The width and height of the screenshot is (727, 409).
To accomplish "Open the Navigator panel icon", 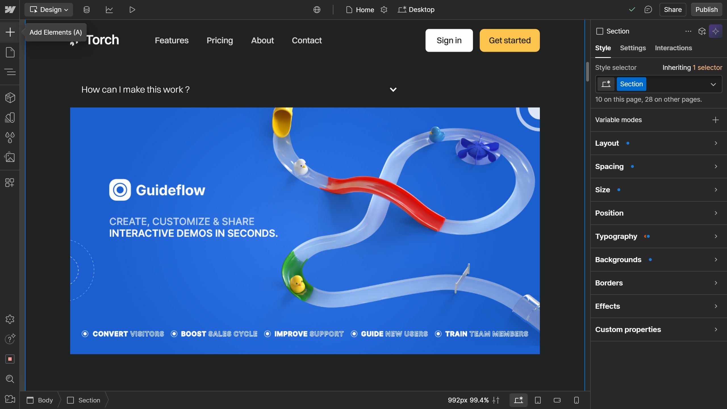I will point(10,72).
